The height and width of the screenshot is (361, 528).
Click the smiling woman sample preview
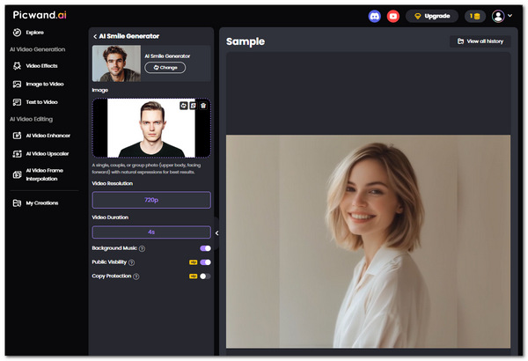point(368,240)
